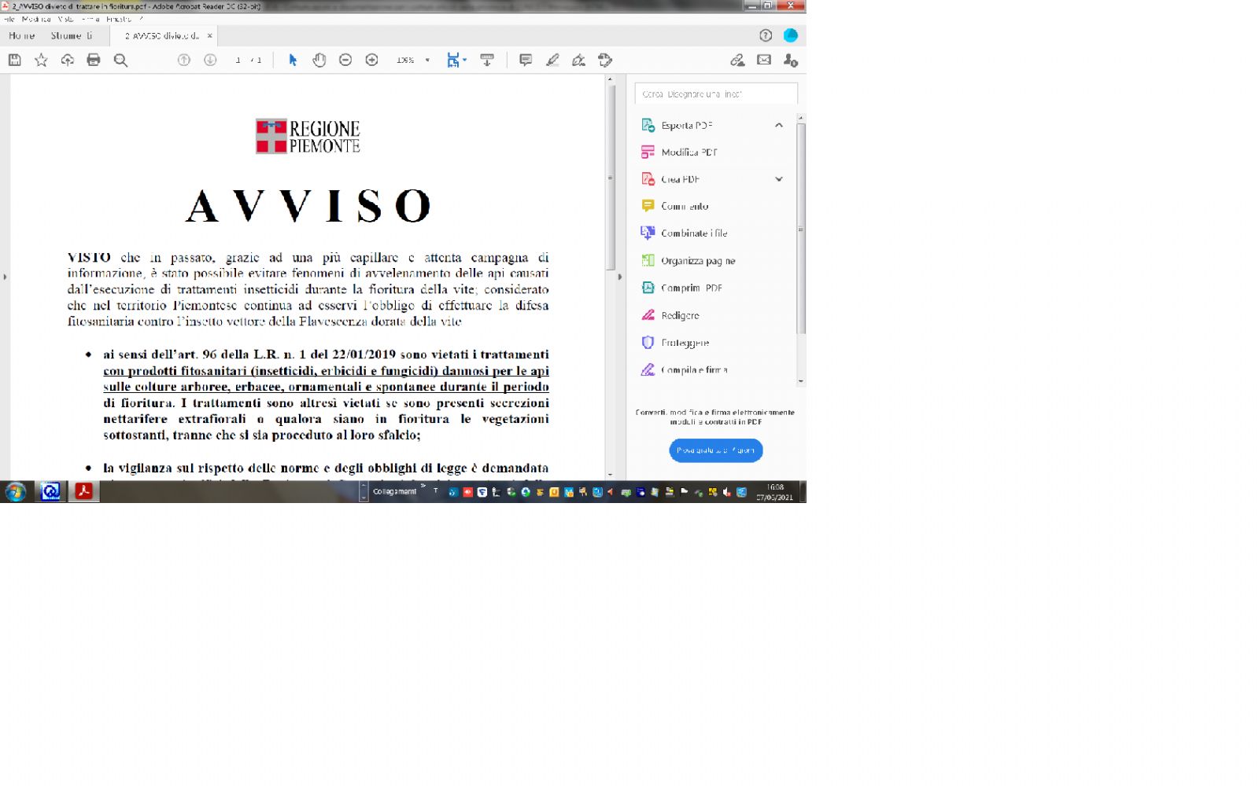
Task: Select the highlight text tool
Action: click(552, 61)
